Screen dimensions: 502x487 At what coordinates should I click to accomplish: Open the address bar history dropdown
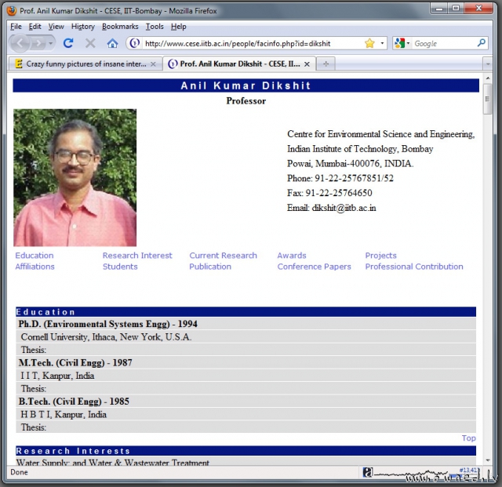pos(382,43)
